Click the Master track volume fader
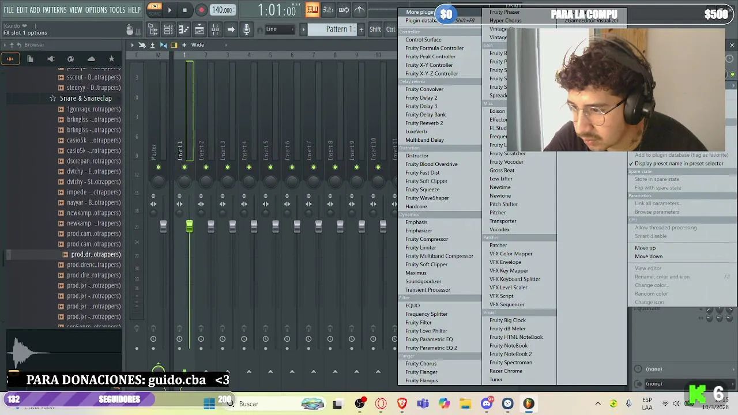 pos(163,226)
